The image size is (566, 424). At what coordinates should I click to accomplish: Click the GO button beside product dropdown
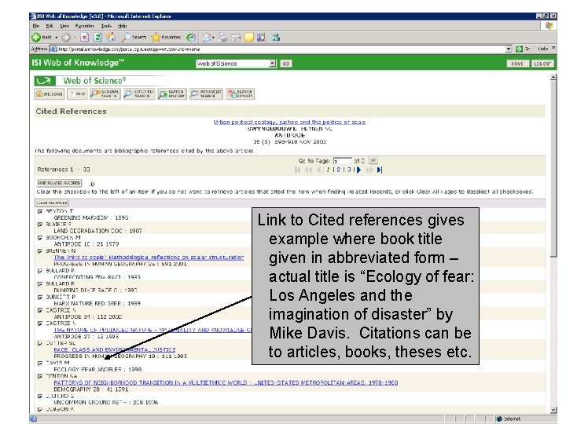coord(286,64)
